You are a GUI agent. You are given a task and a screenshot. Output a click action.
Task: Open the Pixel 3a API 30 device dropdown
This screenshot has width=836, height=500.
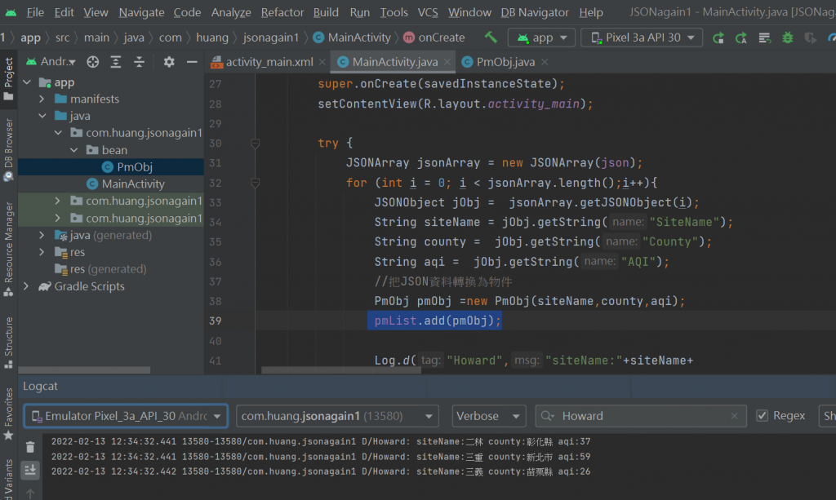pyautogui.click(x=642, y=38)
